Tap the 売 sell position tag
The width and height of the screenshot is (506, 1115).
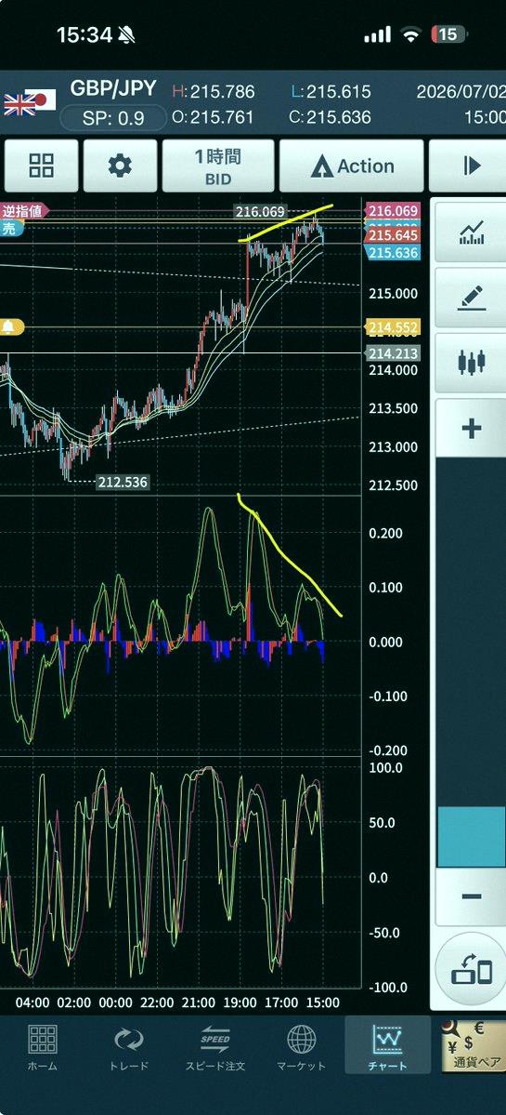pyautogui.click(x=10, y=226)
